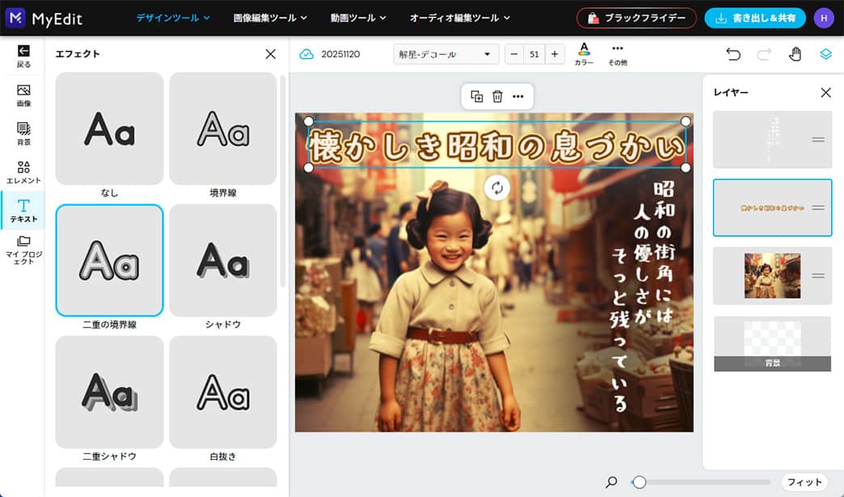
Task: Select the girl photo layer thumbnail
Action: coord(772,276)
